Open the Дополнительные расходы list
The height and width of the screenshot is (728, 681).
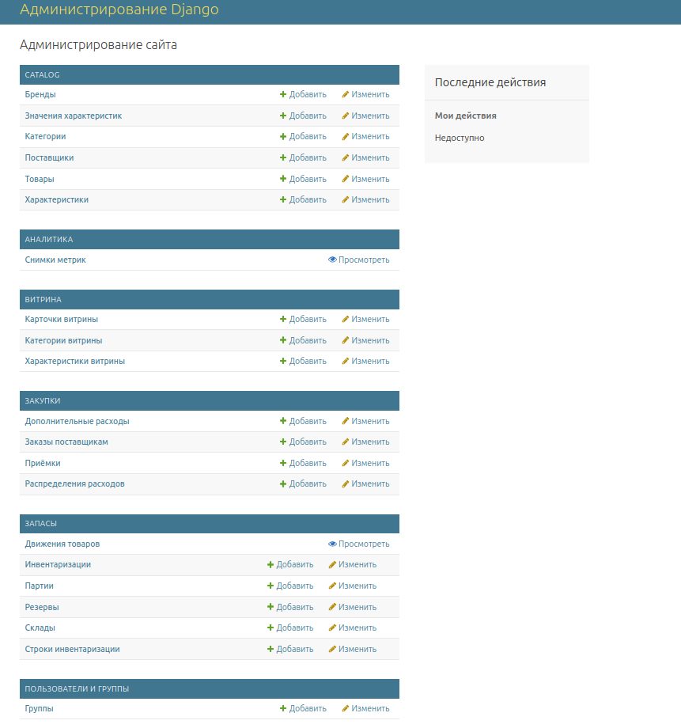(x=77, y=421)
